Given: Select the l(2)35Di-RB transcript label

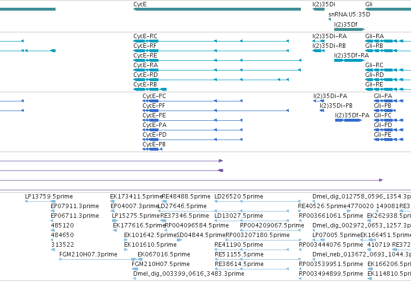Looking at the screenshot, I should point(329,45).
